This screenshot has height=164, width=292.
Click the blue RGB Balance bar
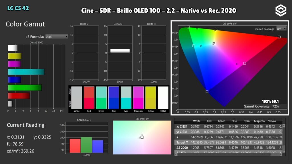pos(98,147)
